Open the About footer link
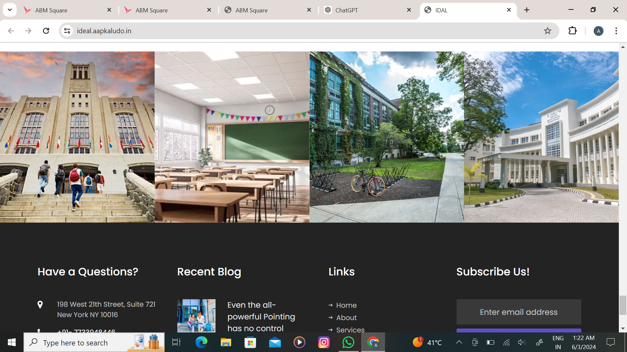The image size is (627, 352). (x=346, y=317)
